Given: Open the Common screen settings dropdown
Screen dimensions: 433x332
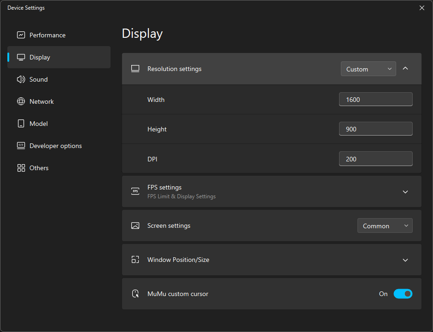Looking at the screenshot, I should click(385, 225).
